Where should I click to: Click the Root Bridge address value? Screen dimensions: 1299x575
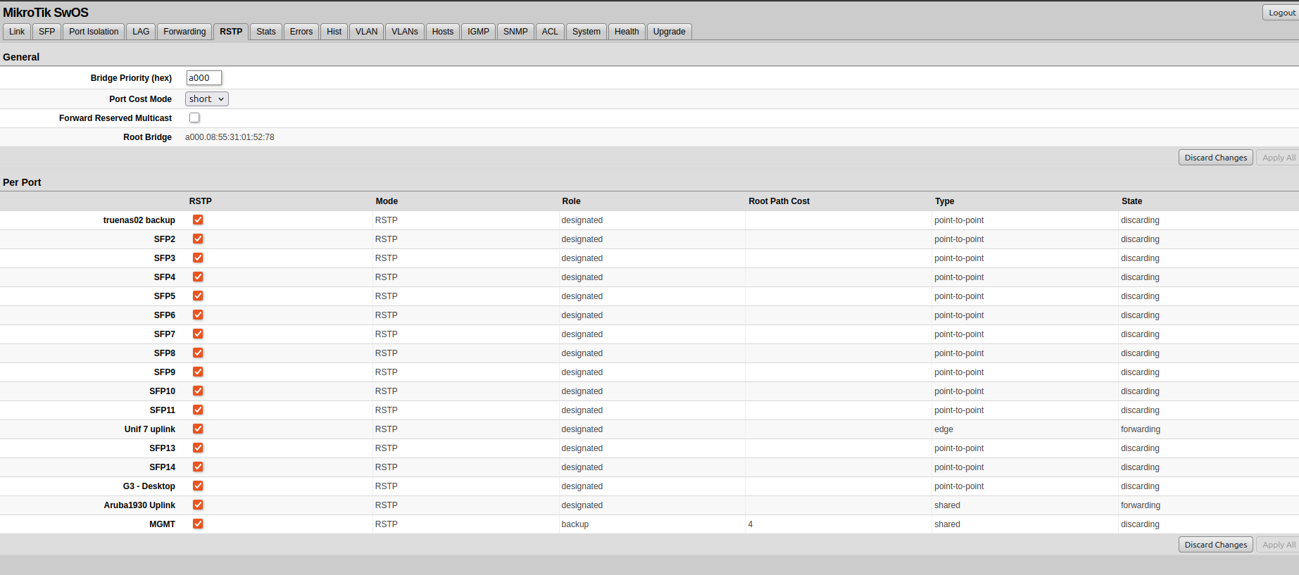(230, 137)
